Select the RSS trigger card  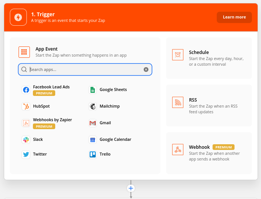209,106
